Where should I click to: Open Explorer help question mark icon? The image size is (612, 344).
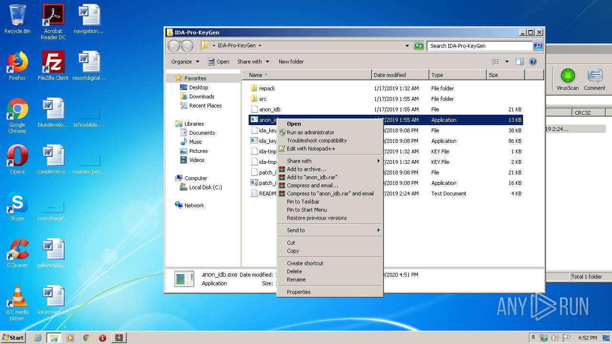533,62
